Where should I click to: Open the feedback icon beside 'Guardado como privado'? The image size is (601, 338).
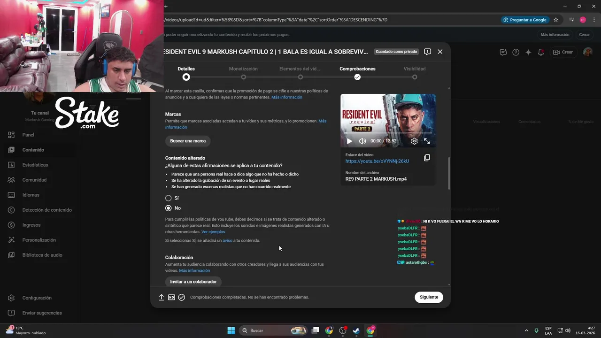tap(427, 52)
